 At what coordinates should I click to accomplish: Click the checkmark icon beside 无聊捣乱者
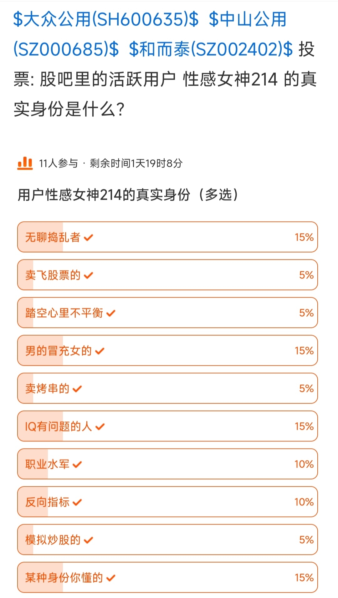[x=89, y=238]
